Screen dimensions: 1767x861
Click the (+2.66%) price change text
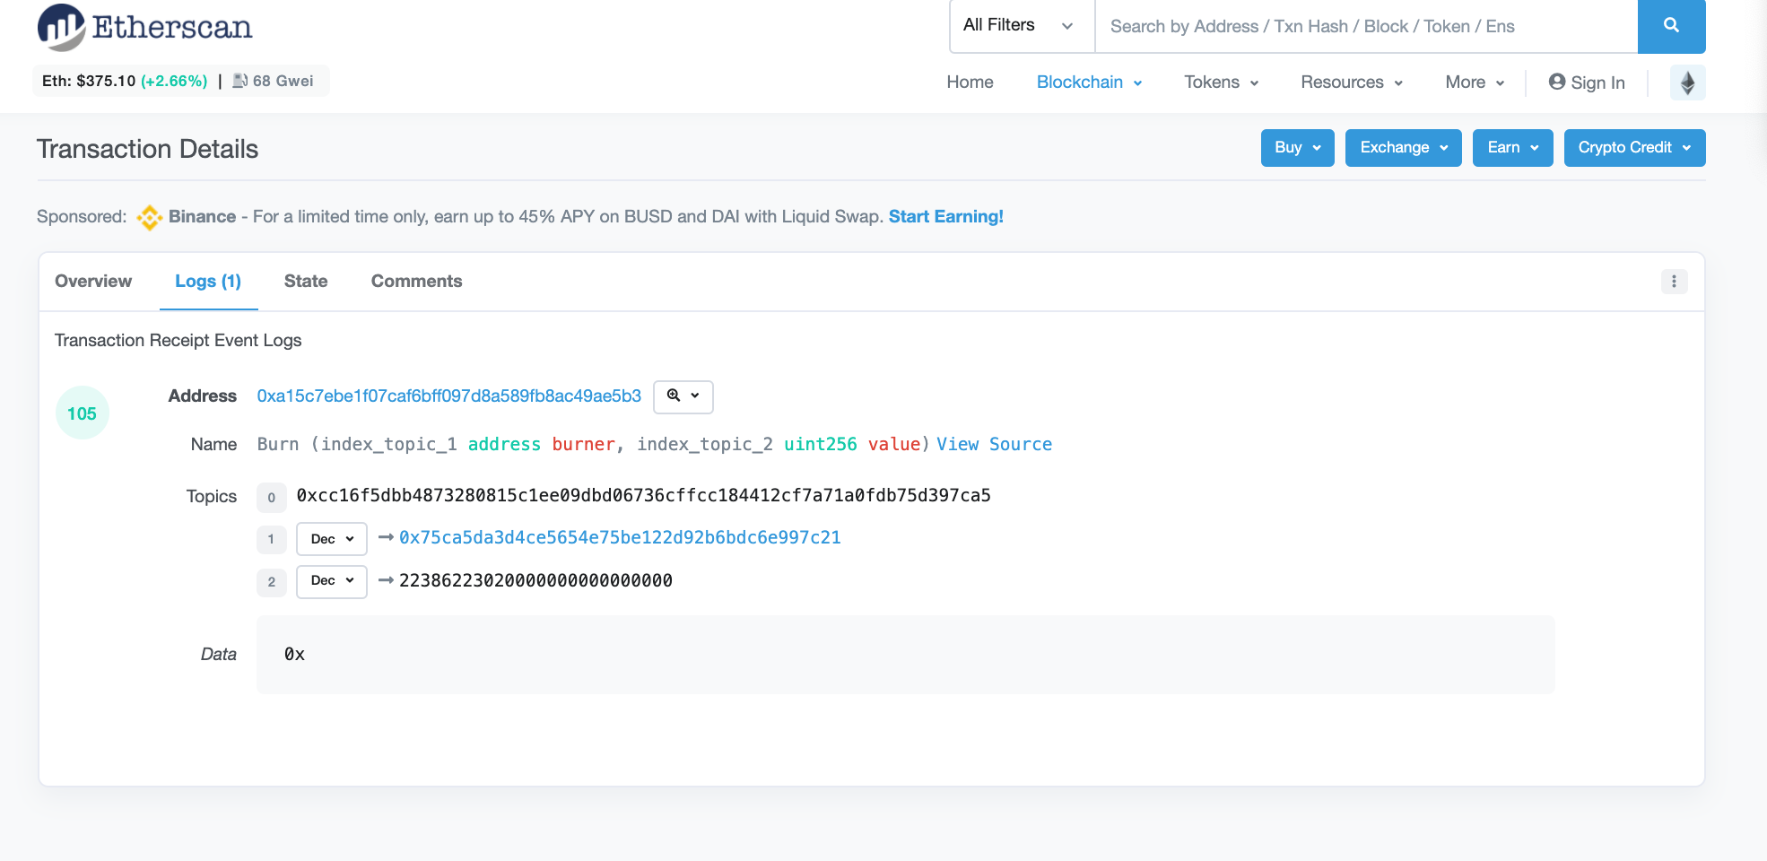tap(174, 81)
